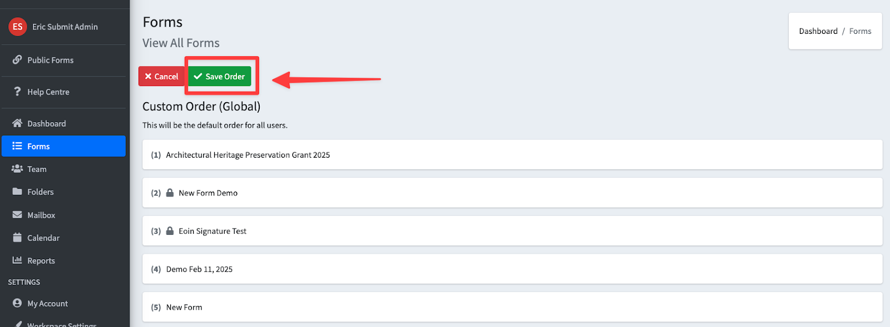Save the custom form order
Screen dimensions: 890x327
220,76
